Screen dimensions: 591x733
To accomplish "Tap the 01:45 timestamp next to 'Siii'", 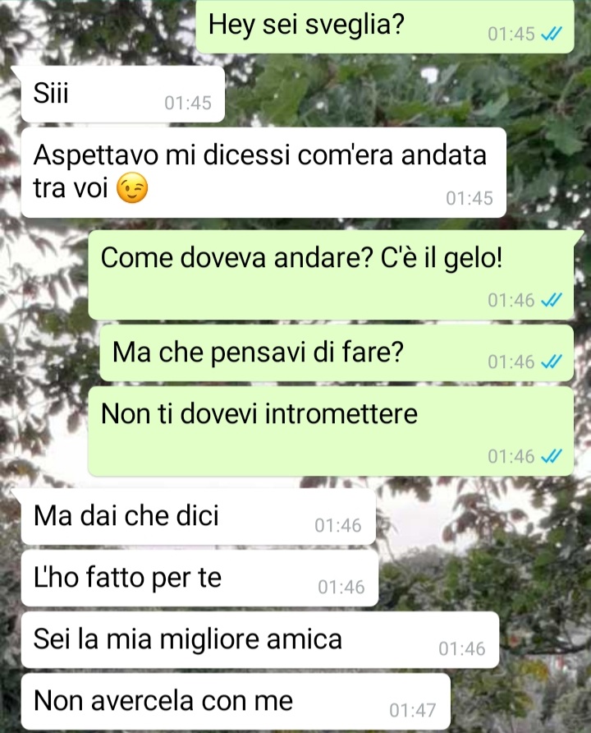I will [x=188, y=103].
